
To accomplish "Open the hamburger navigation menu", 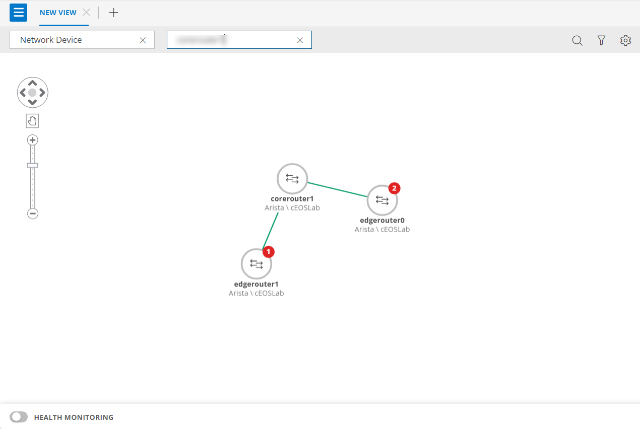I will point(18,12).
